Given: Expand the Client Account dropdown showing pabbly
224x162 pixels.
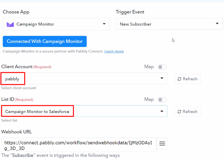Looking at the screenshot, I should 84,78.
